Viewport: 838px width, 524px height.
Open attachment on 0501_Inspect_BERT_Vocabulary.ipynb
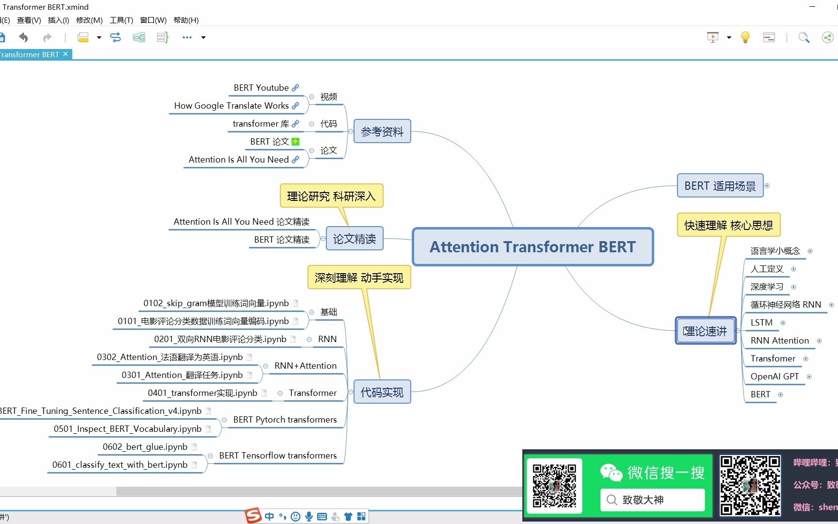point(208,429)
